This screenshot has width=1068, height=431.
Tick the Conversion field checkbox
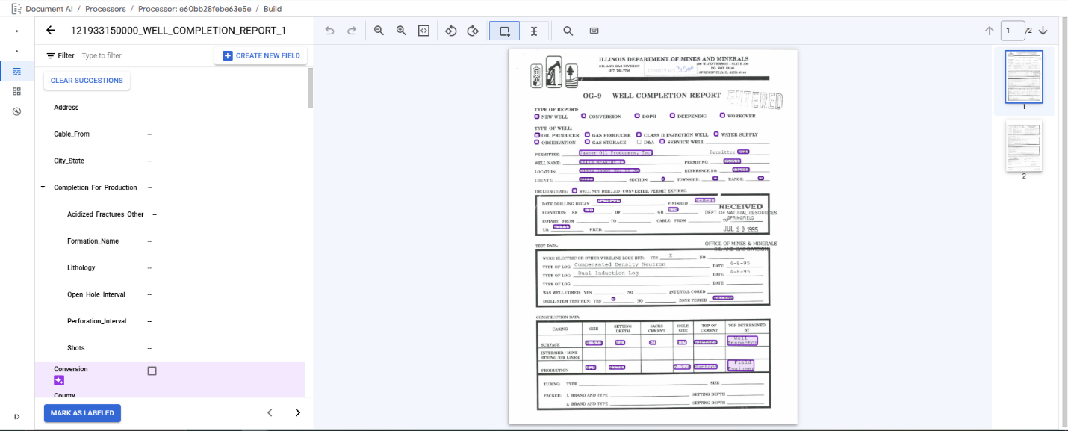[x=152, y=370]
